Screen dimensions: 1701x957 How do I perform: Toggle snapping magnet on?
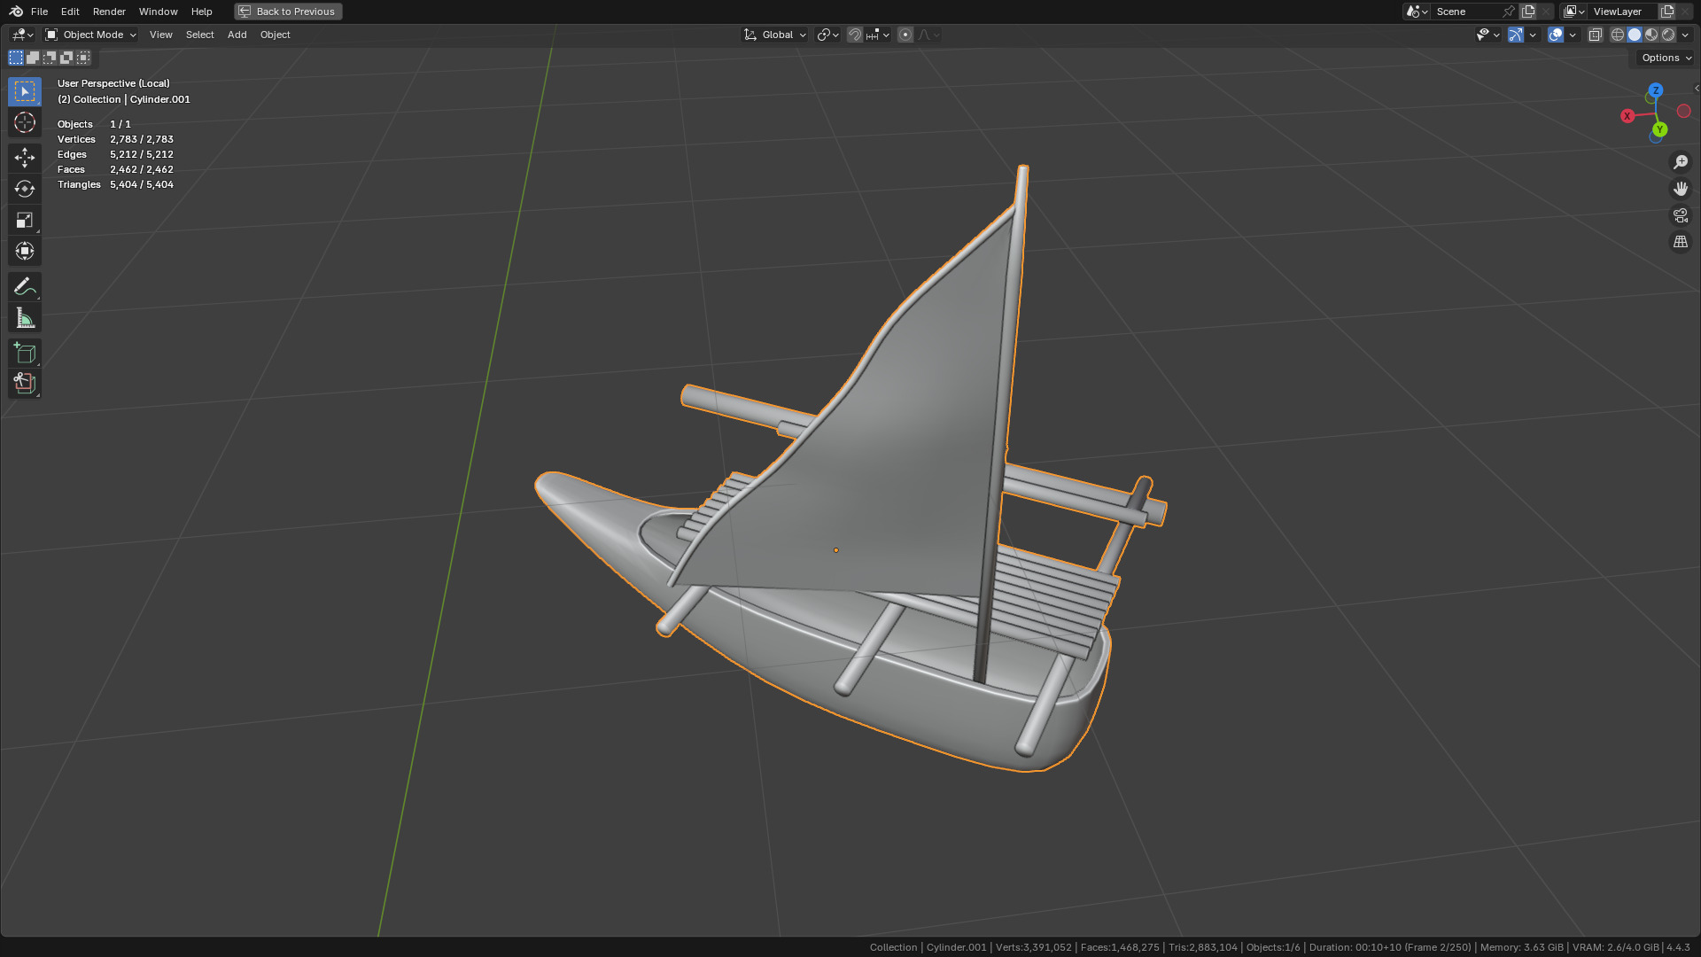(x=854, y=35)
